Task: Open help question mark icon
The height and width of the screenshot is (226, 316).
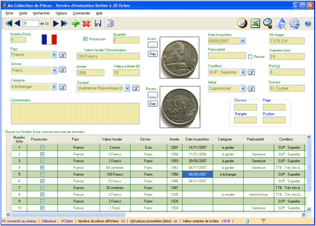Action: 308,24
